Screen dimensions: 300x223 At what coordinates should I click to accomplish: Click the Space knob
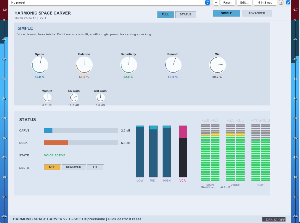[x=40, y=65]
